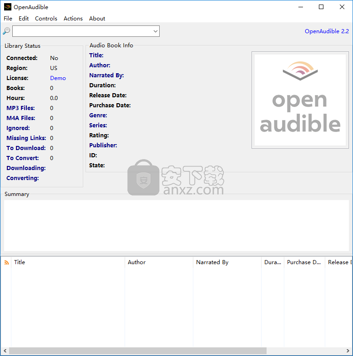353x356 pixels.
Task: Open the About menu
Action: click(x=97, y=18)
